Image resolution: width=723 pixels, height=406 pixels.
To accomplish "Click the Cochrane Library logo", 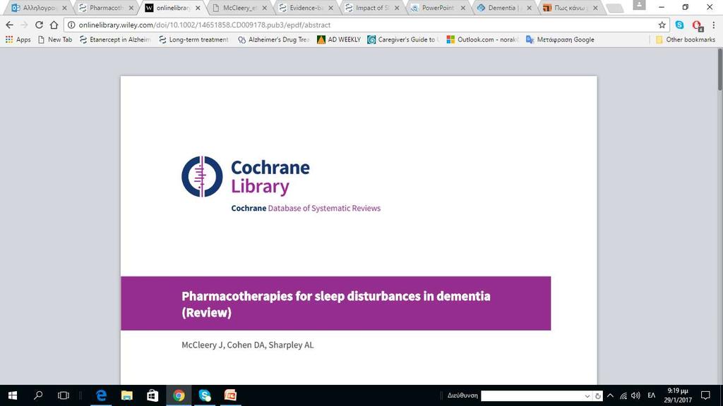I will (x=246, y=176).
